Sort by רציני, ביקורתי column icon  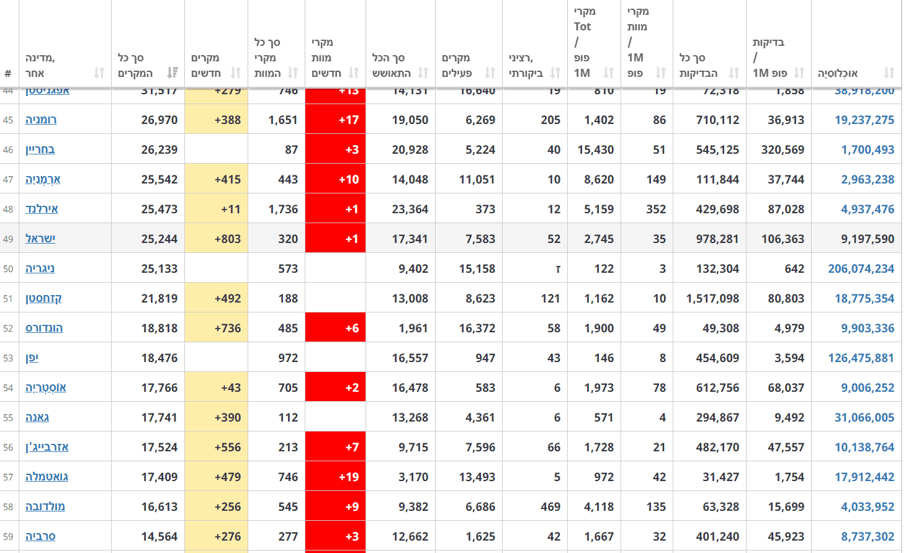tap(555, 73)
